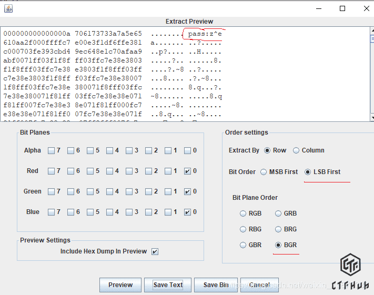Toggle Alpha bit plane 0 checkbox
Image resolution: width=374 pixels, height=295 pixels.
coord(188,150)
